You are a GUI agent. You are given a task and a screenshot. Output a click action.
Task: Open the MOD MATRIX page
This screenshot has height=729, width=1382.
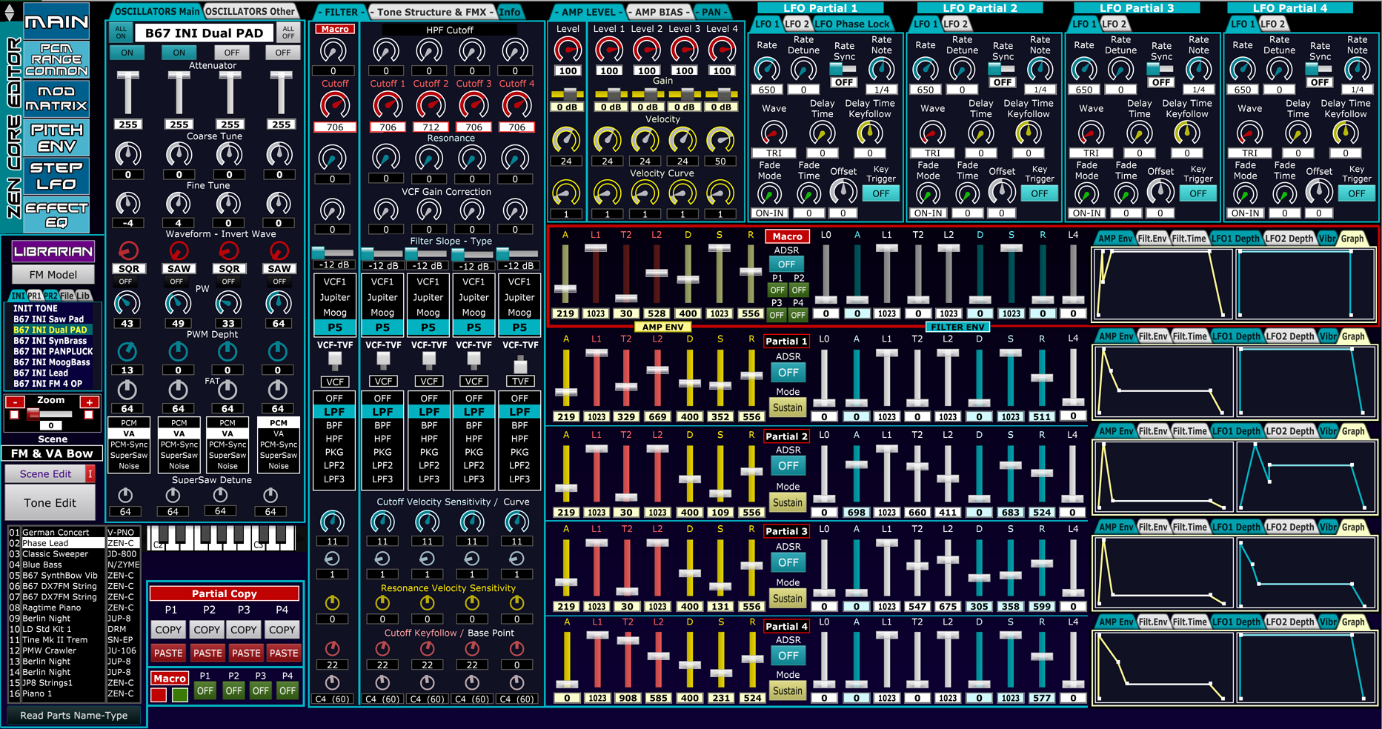click(56, 99)
